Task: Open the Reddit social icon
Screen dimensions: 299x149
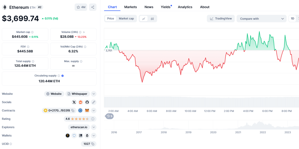Action: coord(81,102)
